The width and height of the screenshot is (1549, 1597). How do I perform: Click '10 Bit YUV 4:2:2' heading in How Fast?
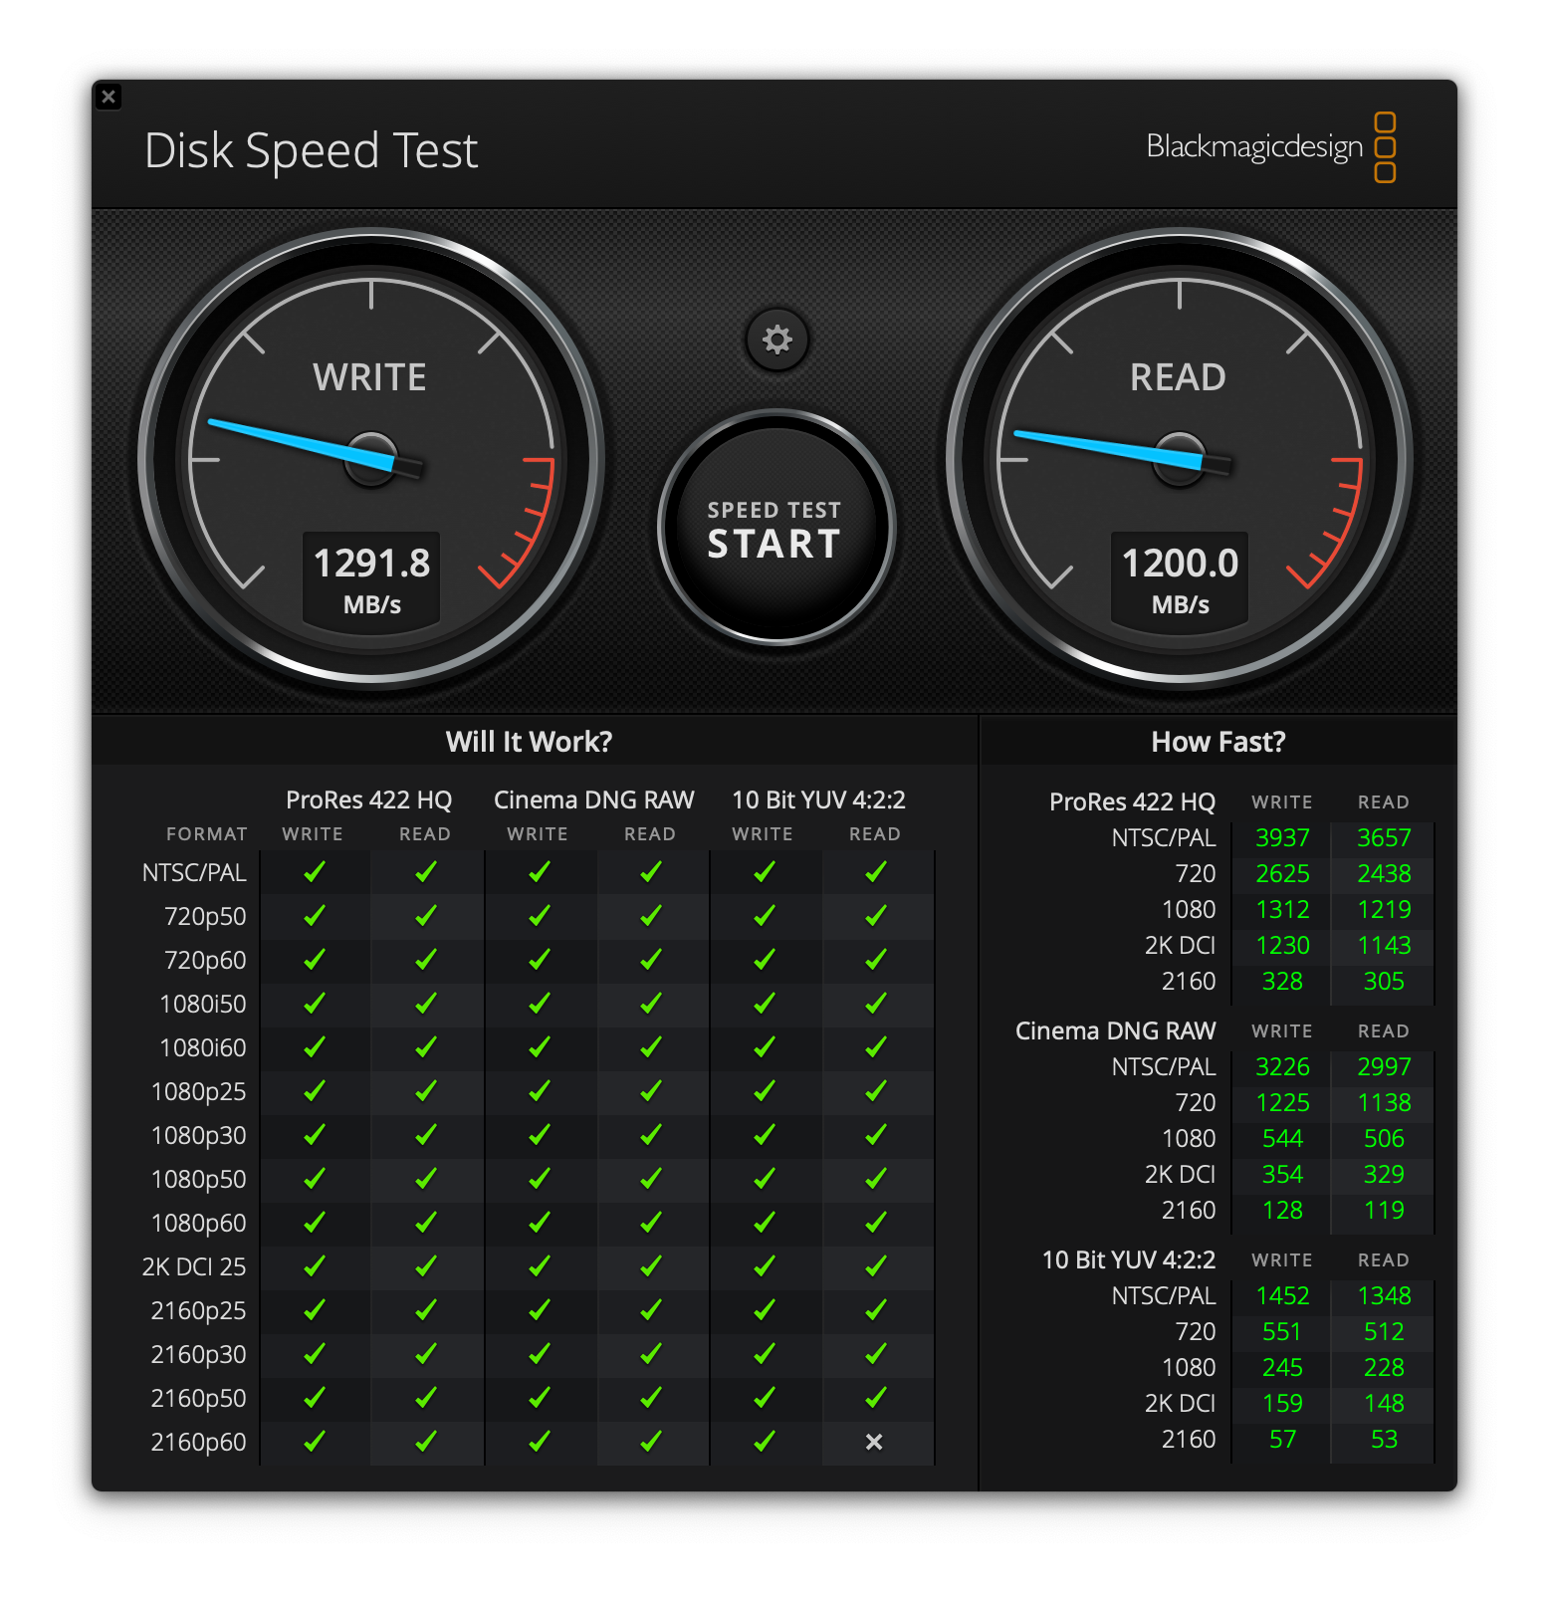coord(1129,1260)
